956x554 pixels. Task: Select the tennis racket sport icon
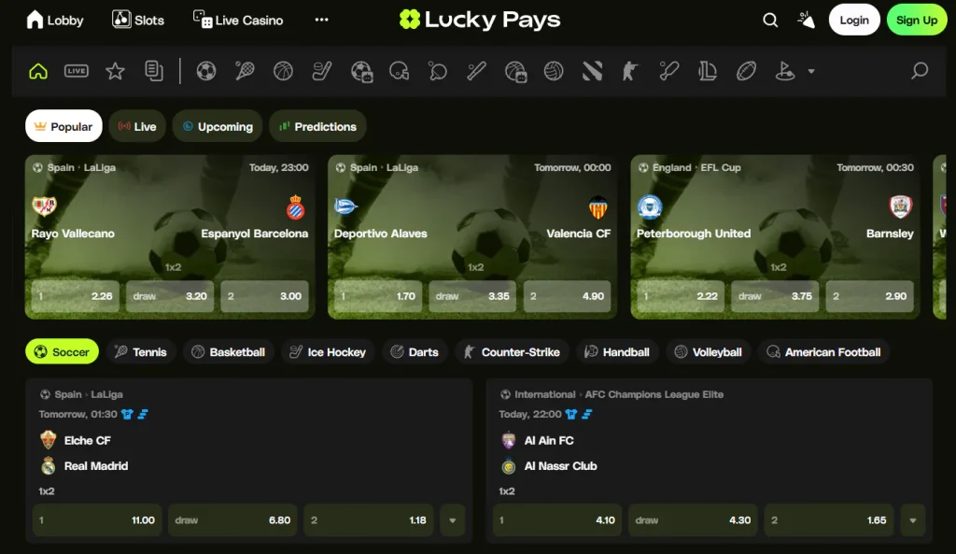coord(245,71)
